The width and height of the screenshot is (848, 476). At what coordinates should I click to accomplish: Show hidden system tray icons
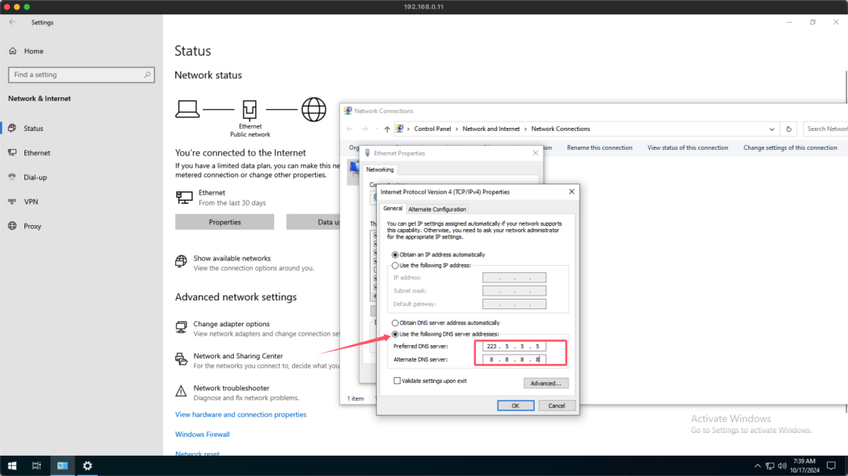tap(757, 466)
